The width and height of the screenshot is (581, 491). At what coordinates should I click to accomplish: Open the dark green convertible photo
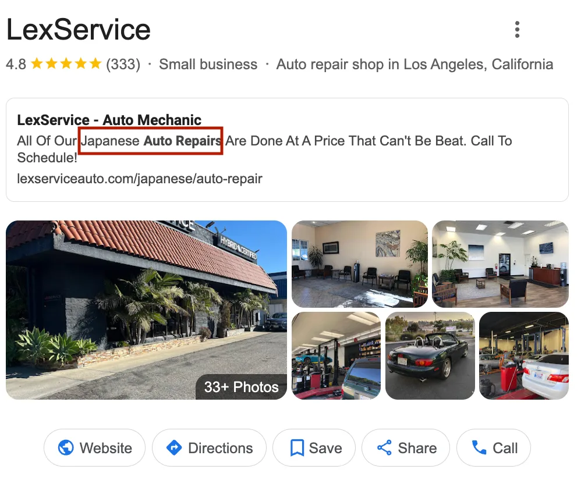coord(430,355)
